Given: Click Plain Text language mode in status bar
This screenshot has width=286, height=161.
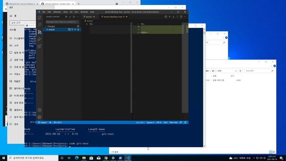Looking at the screenshot, I should pyautogui.click(x=173, y=123).
